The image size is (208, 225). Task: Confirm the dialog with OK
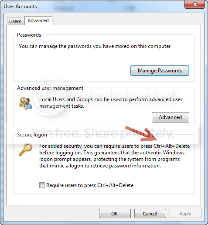click(115, 214)
